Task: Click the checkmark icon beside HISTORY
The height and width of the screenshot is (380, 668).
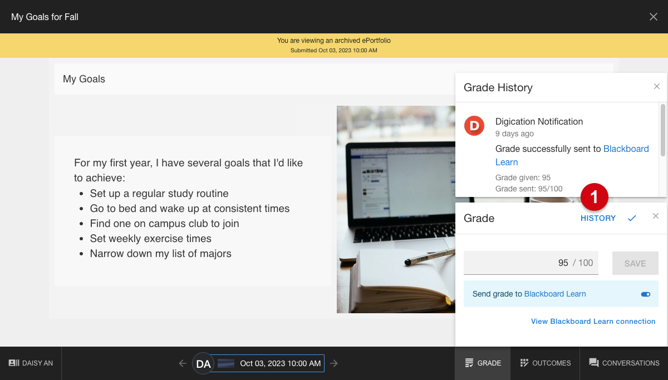Action: click(x=632, y=218)
